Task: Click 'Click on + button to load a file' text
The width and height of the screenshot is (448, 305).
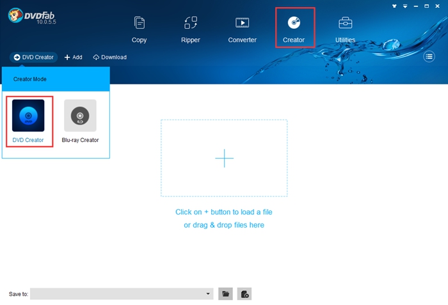Action: click(x=224, y=212)
